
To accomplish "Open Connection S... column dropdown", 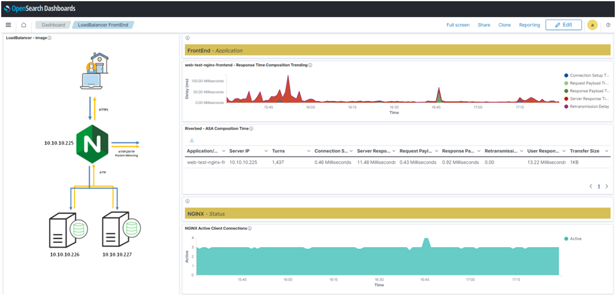I will point(351,151).
